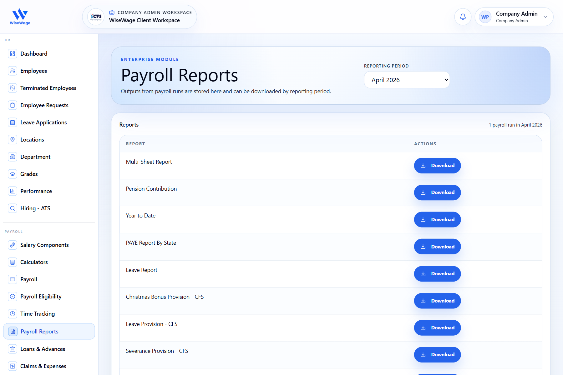563x375 pixels.
Task: Click the Department building icon
Action: (13, 157)
